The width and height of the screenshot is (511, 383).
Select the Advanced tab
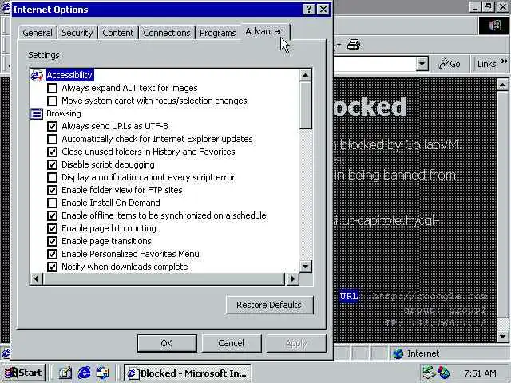click(264, 32)
